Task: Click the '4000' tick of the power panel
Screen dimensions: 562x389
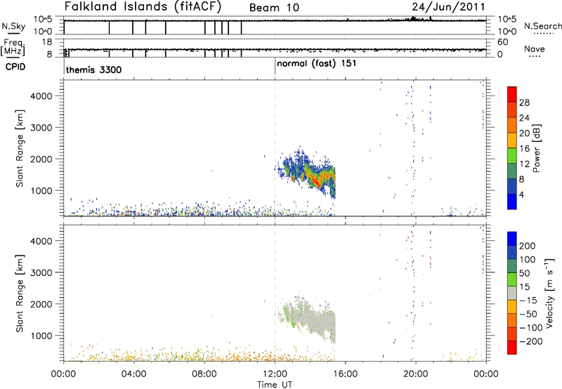Action: [x=41, y=96]
